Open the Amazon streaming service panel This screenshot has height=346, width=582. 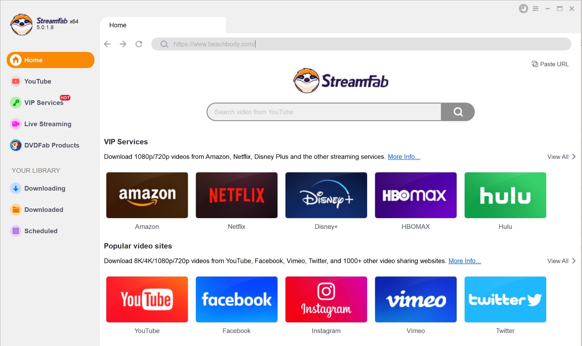click(147, 195)
